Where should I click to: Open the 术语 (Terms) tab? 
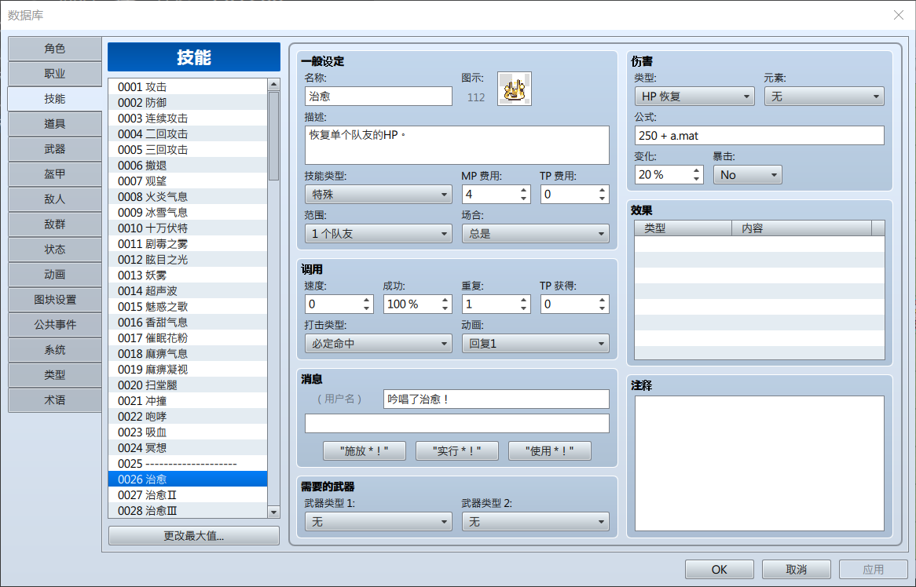(x=55, y=399)
